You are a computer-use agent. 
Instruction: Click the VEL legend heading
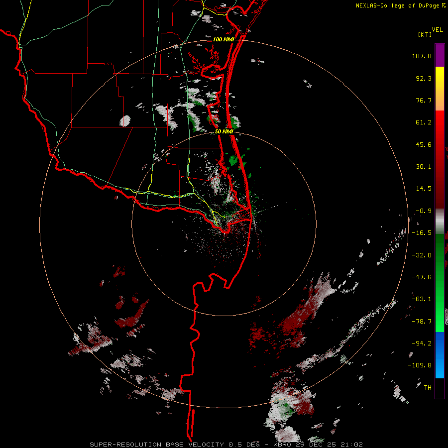[x=437, y=30]
